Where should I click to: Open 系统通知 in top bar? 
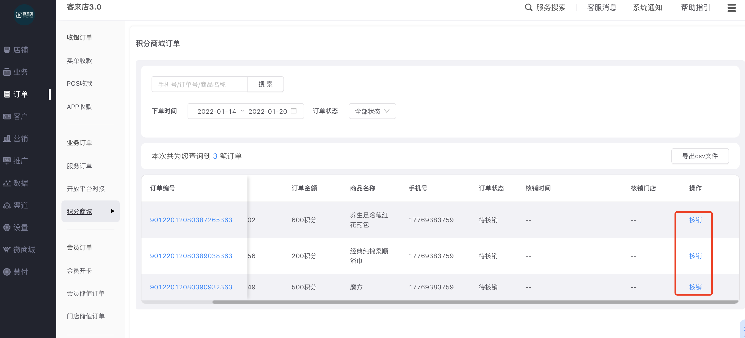[x=647, y=7]
